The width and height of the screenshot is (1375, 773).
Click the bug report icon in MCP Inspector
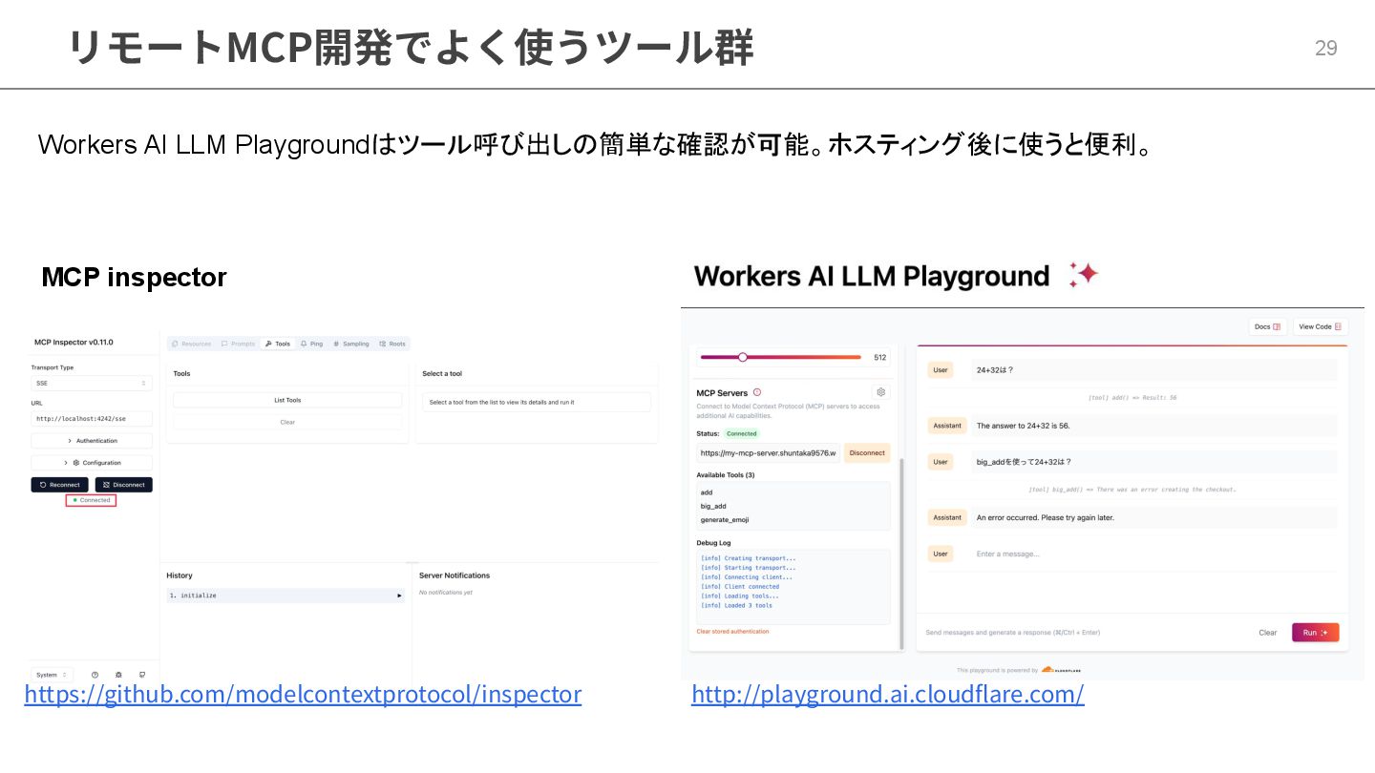pos(118,675)
